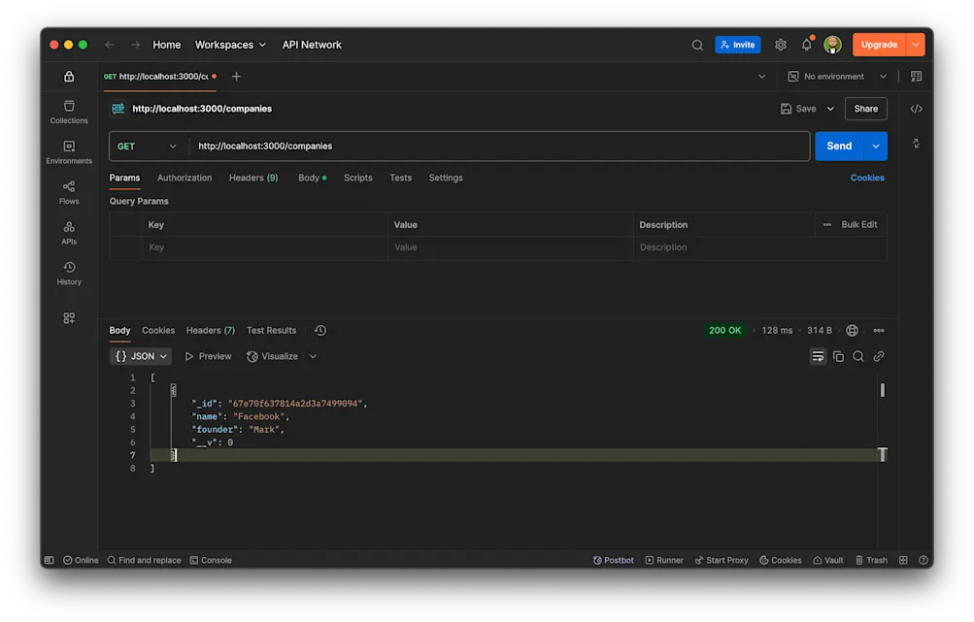974x622 pixels.
Task: Open History in the sidebar
Action: [x=69, y=273]
